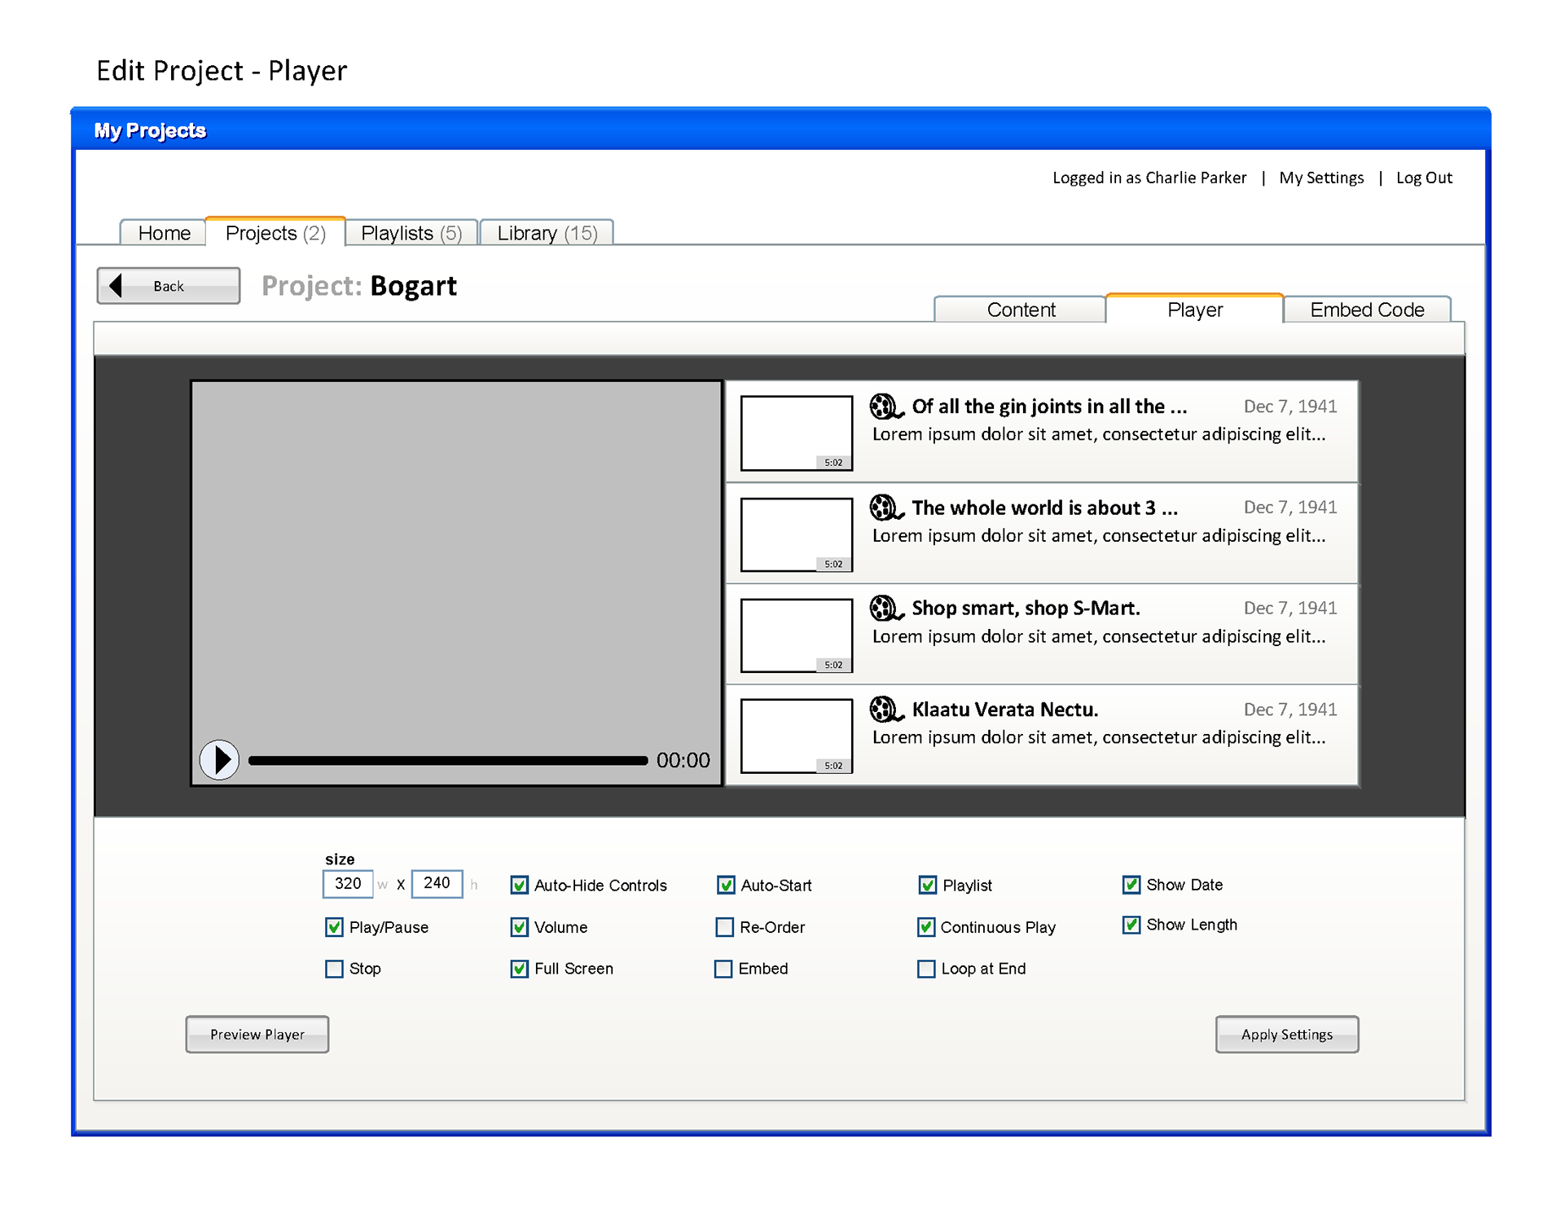
Task: Click the film reel icon beside 'Of all the gin joints'
Action: pos(885,406)
